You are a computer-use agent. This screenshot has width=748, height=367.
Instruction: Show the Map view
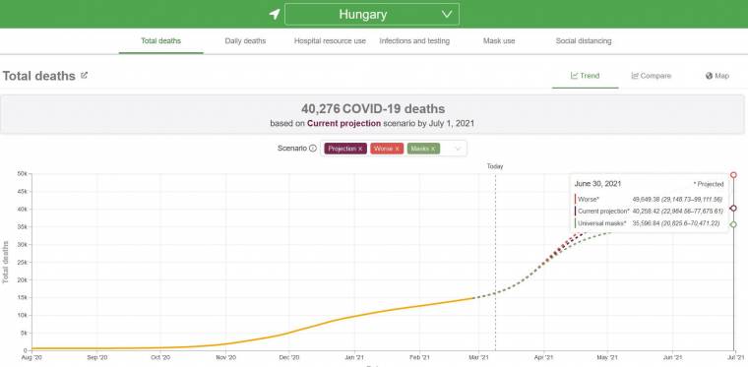(717, 76)
